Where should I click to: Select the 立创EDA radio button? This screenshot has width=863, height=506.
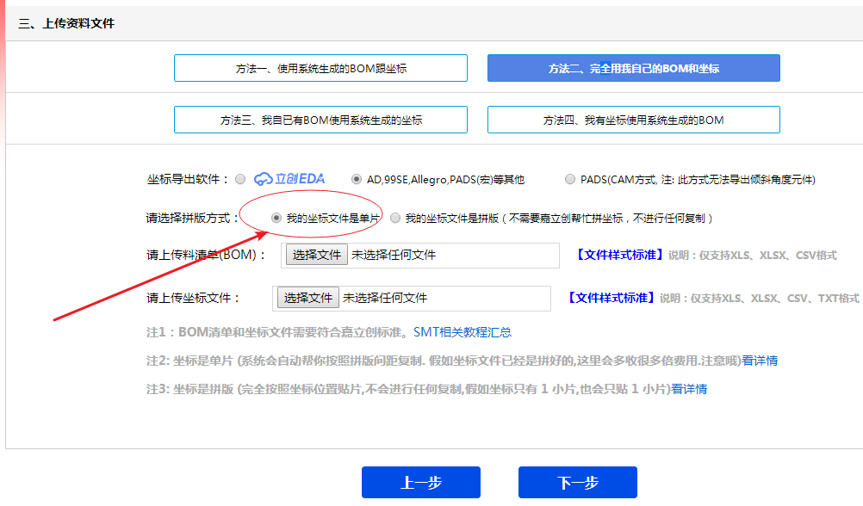point(240,179)
